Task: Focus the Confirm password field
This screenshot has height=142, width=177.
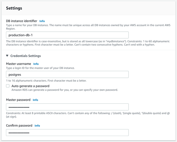Action: (x=67, y=133)
